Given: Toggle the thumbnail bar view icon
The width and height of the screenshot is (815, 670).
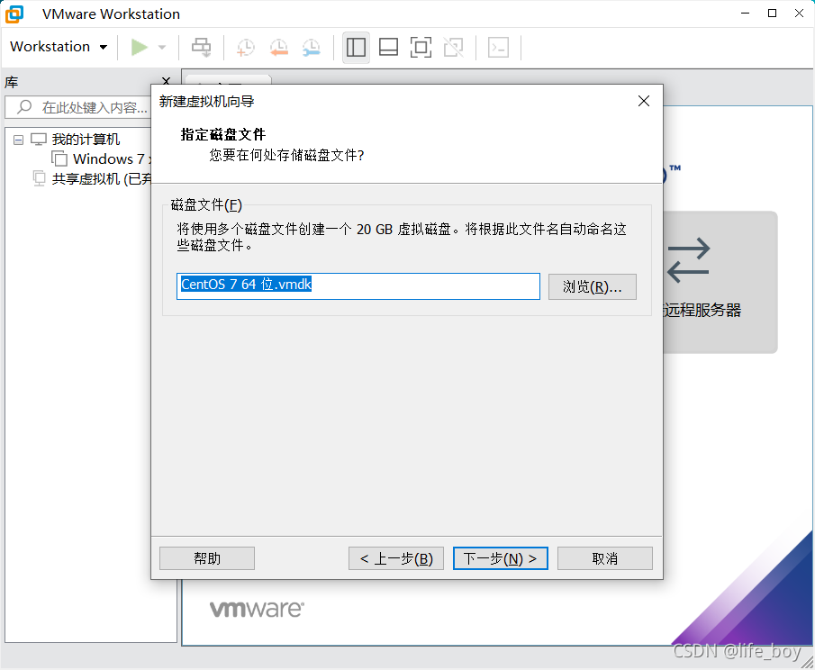Looking at the screenshot, I should point(388,48).
